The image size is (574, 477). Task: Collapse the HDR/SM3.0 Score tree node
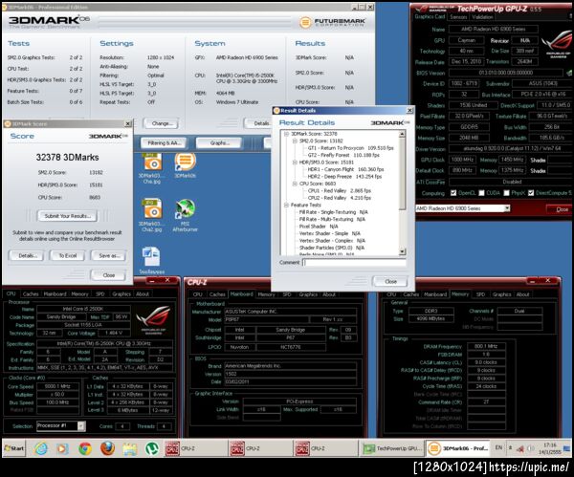coord(295,163)
